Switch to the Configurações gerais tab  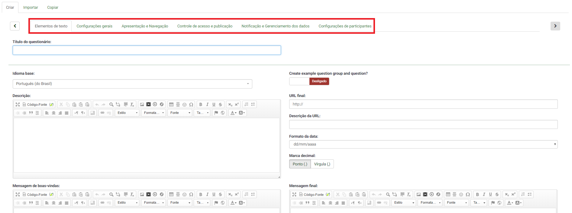94,26
